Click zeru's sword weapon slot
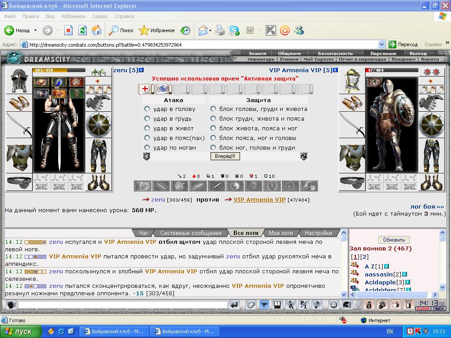This screenshot has height=338, width=451. click(x=19, y=125)
